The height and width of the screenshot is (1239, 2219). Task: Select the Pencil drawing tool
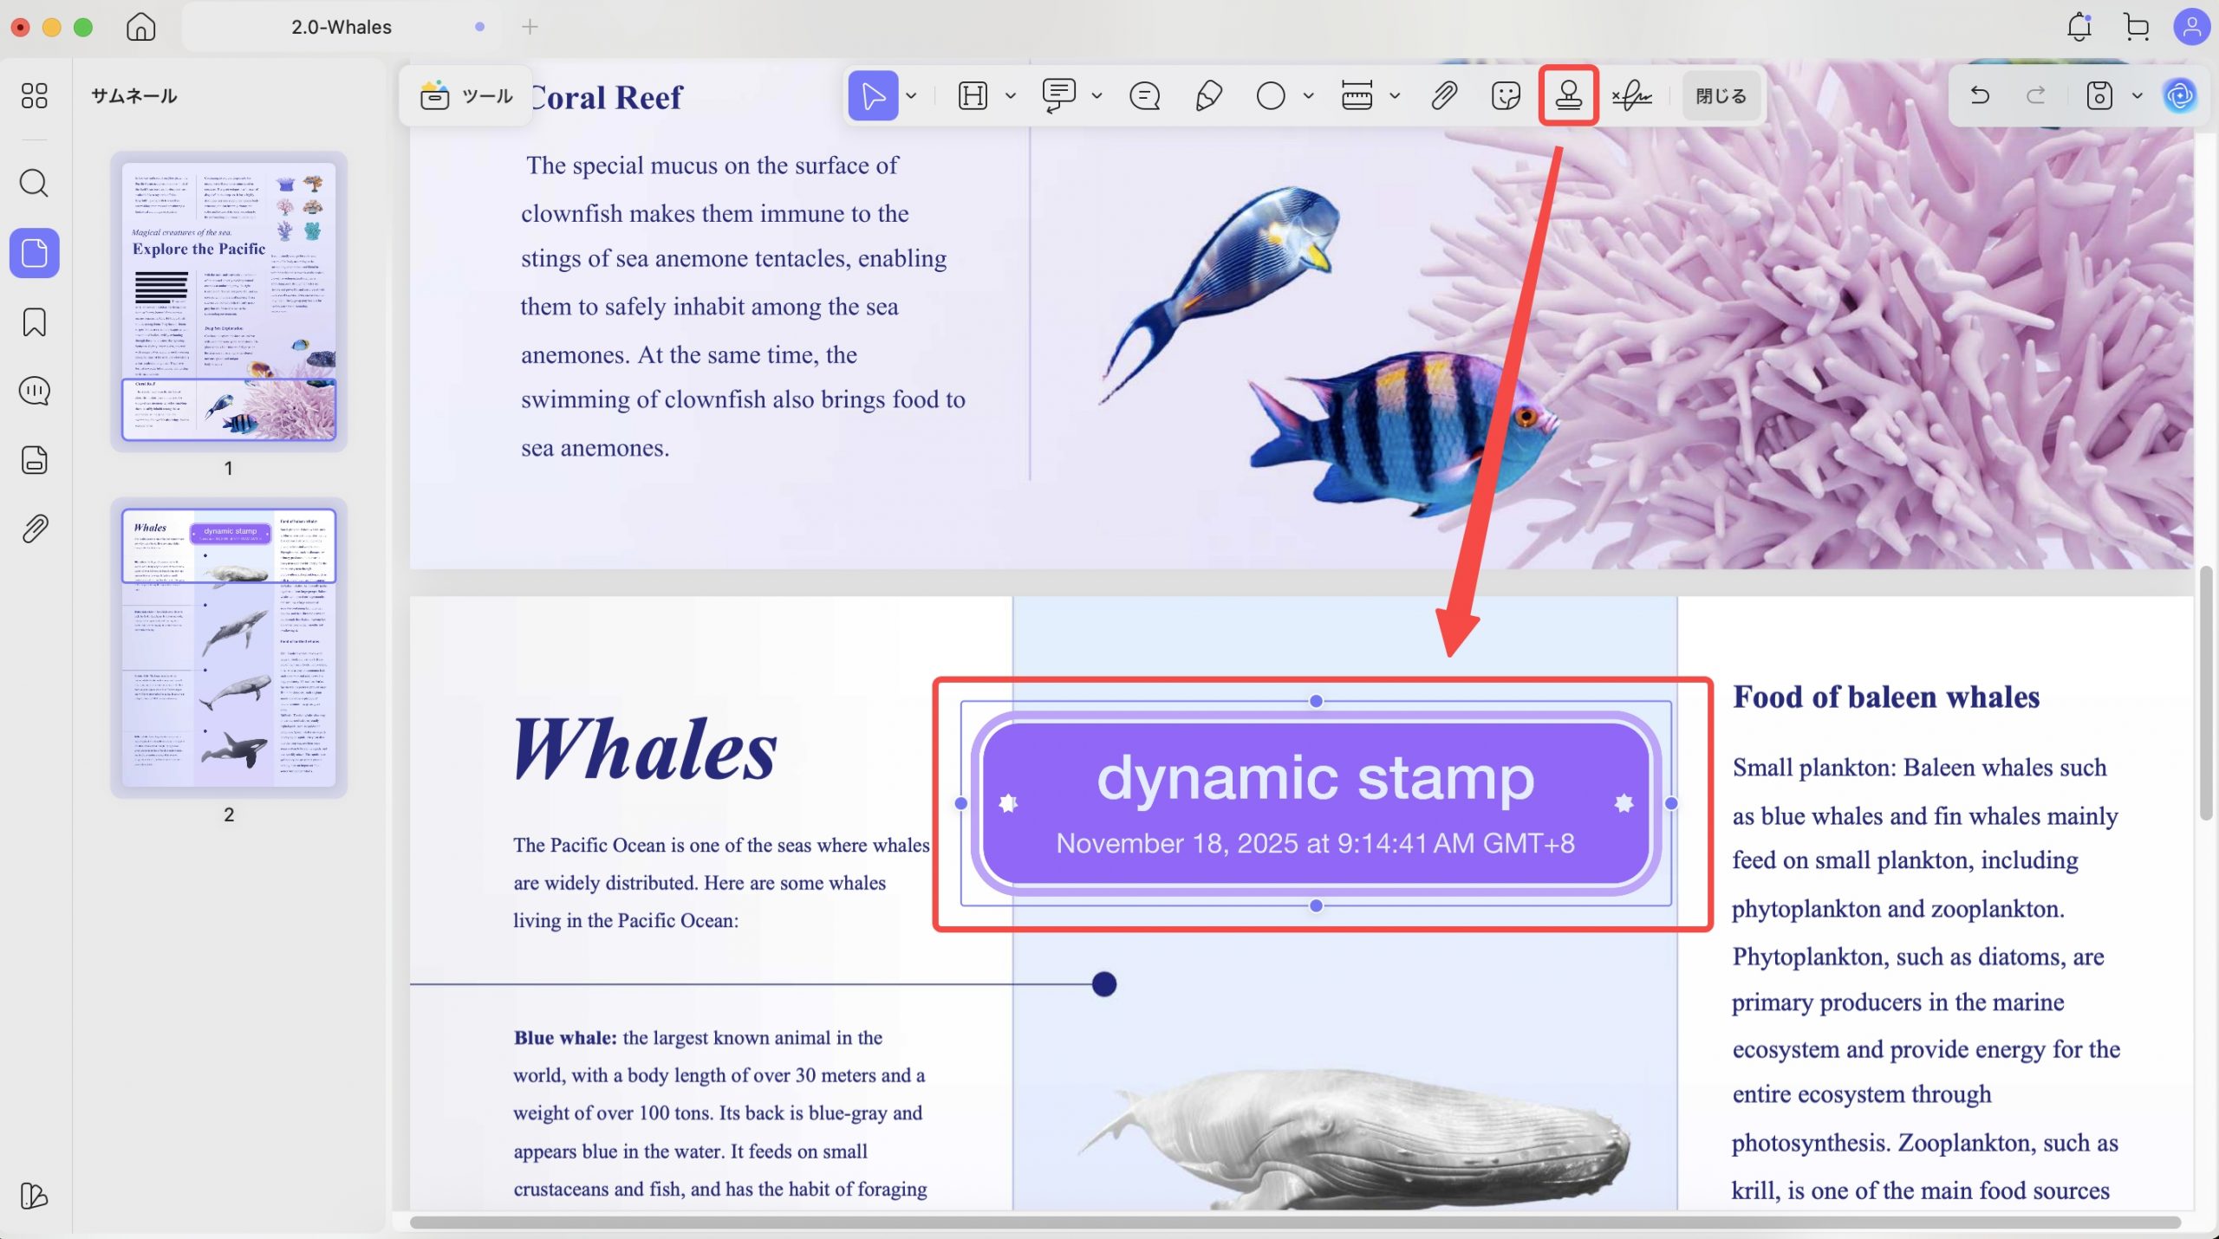[1208, 95]
